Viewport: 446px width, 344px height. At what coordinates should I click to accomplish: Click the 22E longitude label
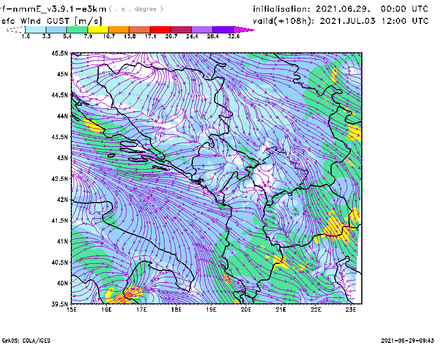(x=316, y=309)
